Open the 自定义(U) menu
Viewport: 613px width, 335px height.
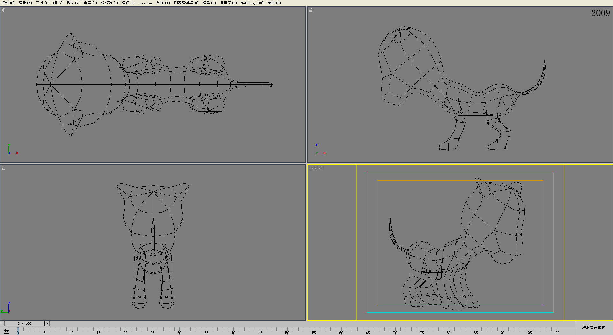pos(228,3)
